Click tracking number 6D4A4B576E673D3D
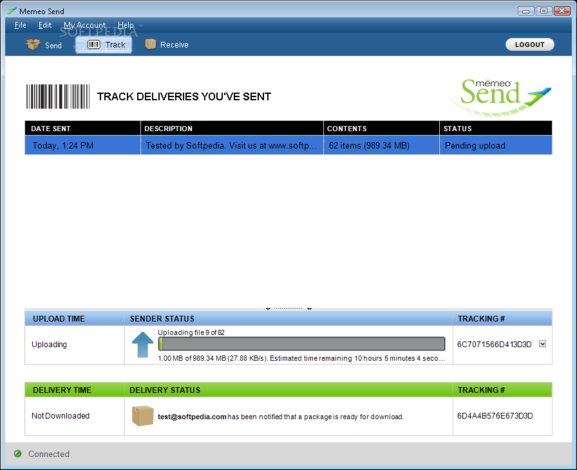The height and width of the screenshot is (470, 577). [495, 415]
